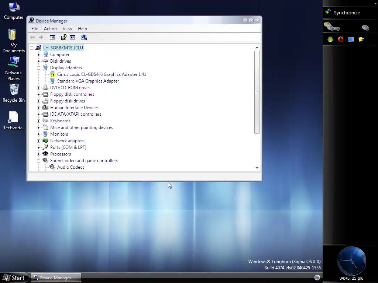Click the scrollbar up arrow in device tree
378x283 pixels.
pos(257,48)
